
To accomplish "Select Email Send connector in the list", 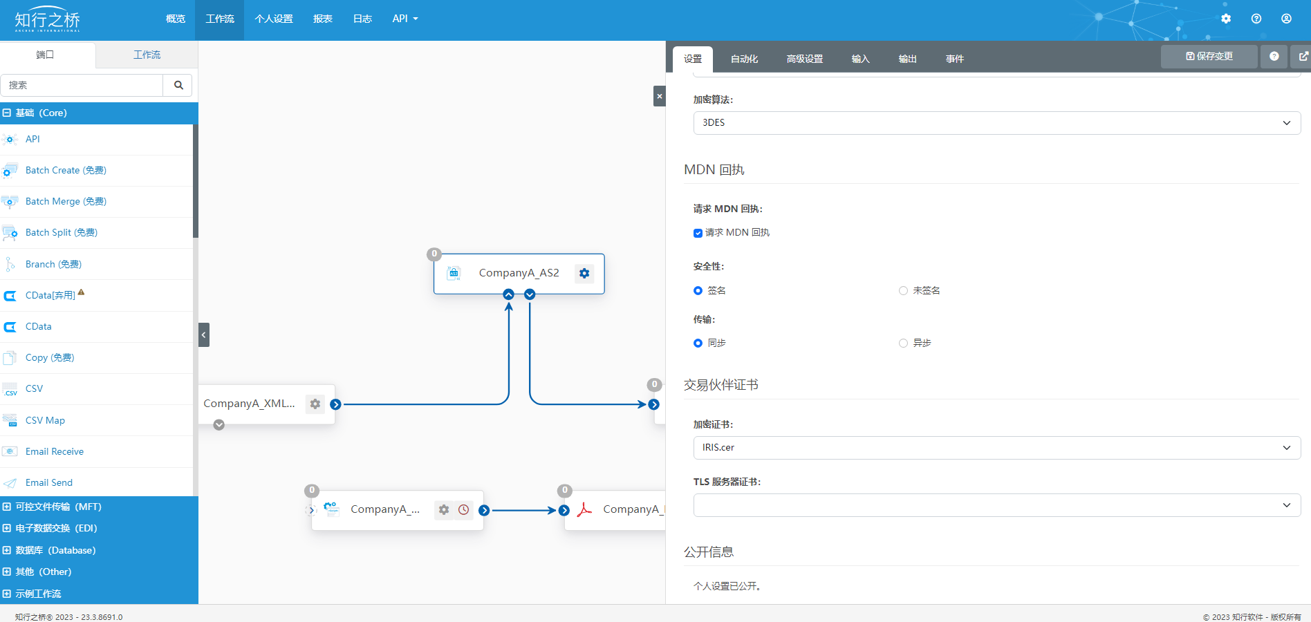I will 48,482.
